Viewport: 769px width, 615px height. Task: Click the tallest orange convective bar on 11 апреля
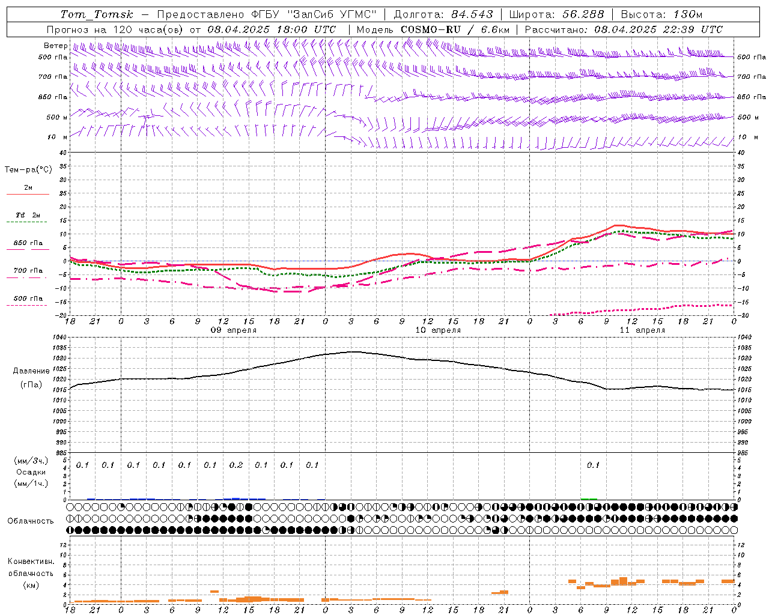(623, 581)
